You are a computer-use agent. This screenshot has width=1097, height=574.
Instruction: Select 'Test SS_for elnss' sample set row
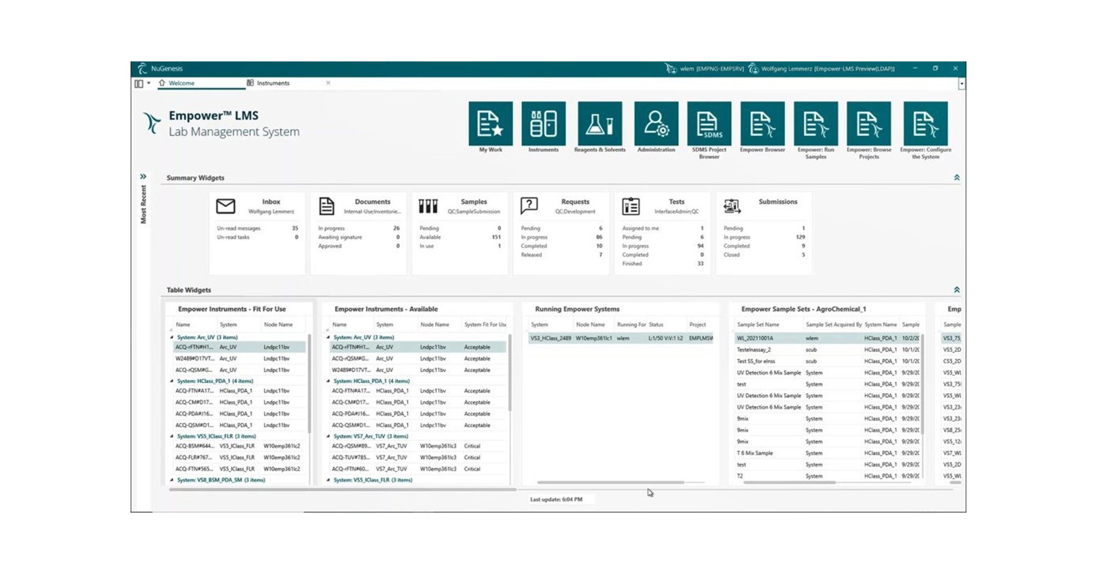tap(827, 361)
